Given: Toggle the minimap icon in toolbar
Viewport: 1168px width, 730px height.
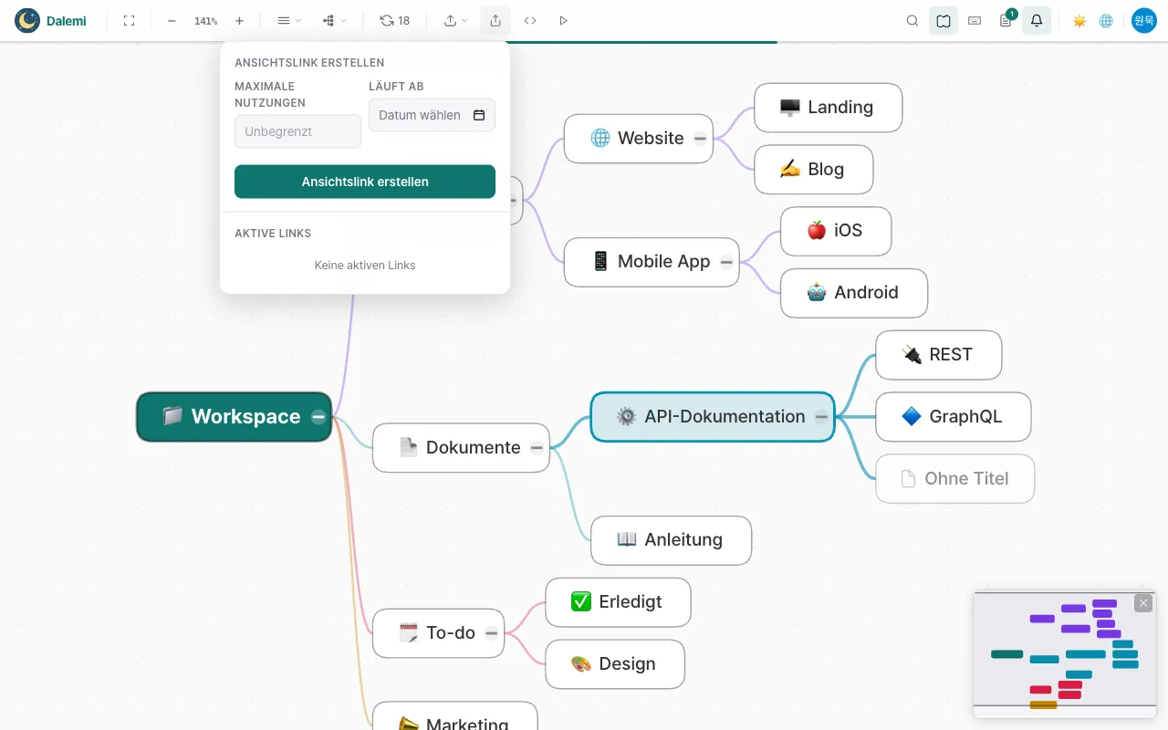Looking at the screenshot, I should click(944, 20).
